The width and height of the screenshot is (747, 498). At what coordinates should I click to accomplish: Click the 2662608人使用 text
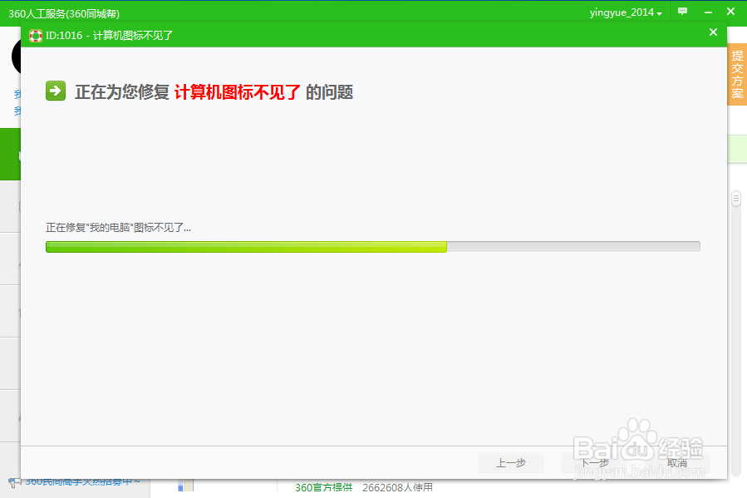coord(397,487)
